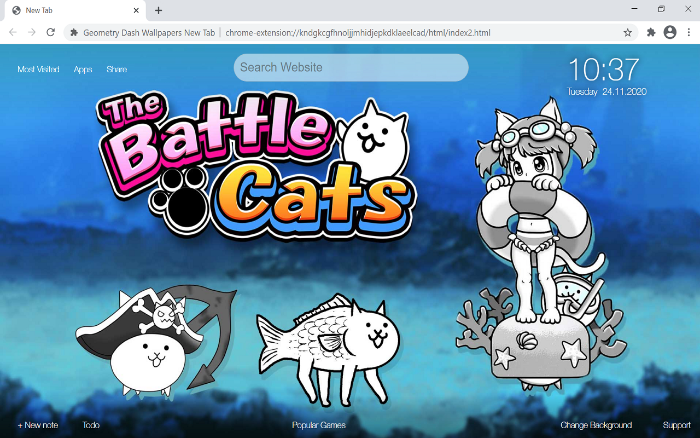Open the Popular Games link
Viewport: 700px width, 438px height.
coord(319,425)
